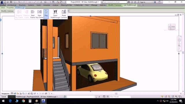
Task: Open the Structure ribbon tab
Action: pos(22,5)
